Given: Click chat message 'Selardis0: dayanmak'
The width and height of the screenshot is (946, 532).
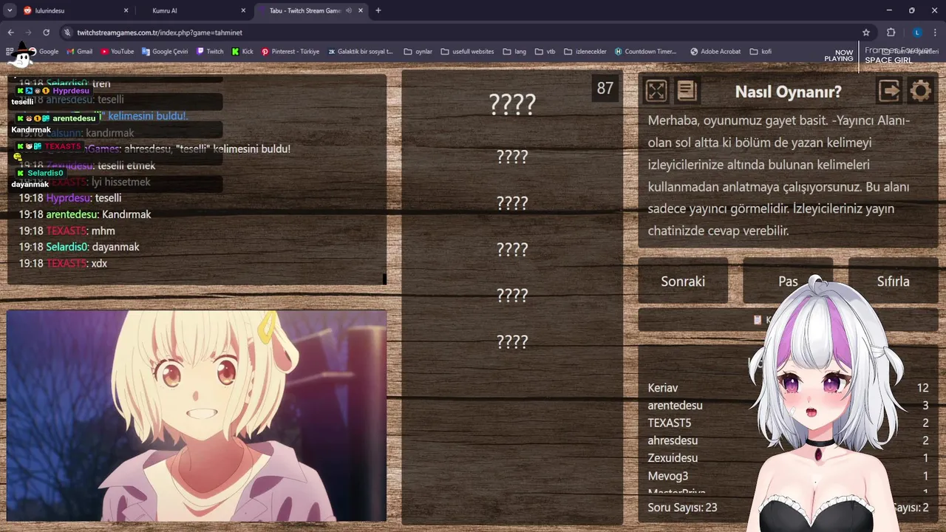Looking at the screenshot, I should pyautogui.click(x=79, y=247).
